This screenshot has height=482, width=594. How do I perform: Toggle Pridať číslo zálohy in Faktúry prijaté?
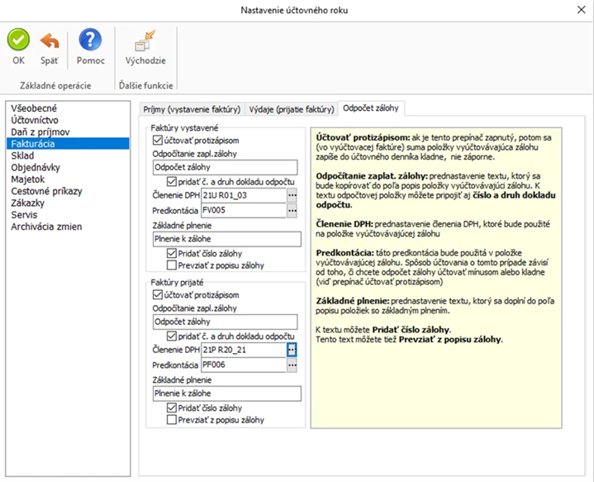(x=172, y=408)
